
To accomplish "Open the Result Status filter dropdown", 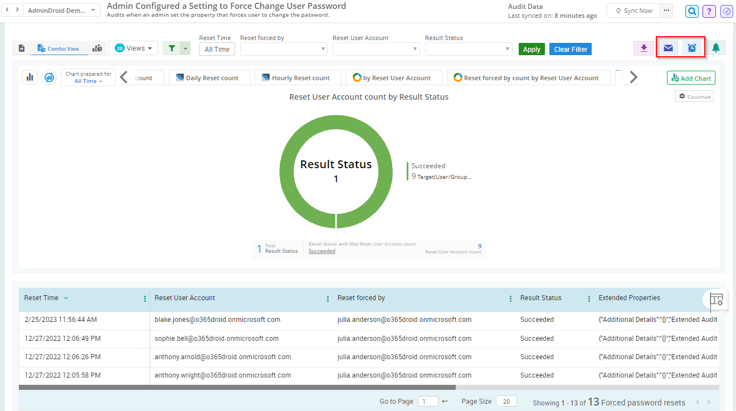I will (468, 48).
